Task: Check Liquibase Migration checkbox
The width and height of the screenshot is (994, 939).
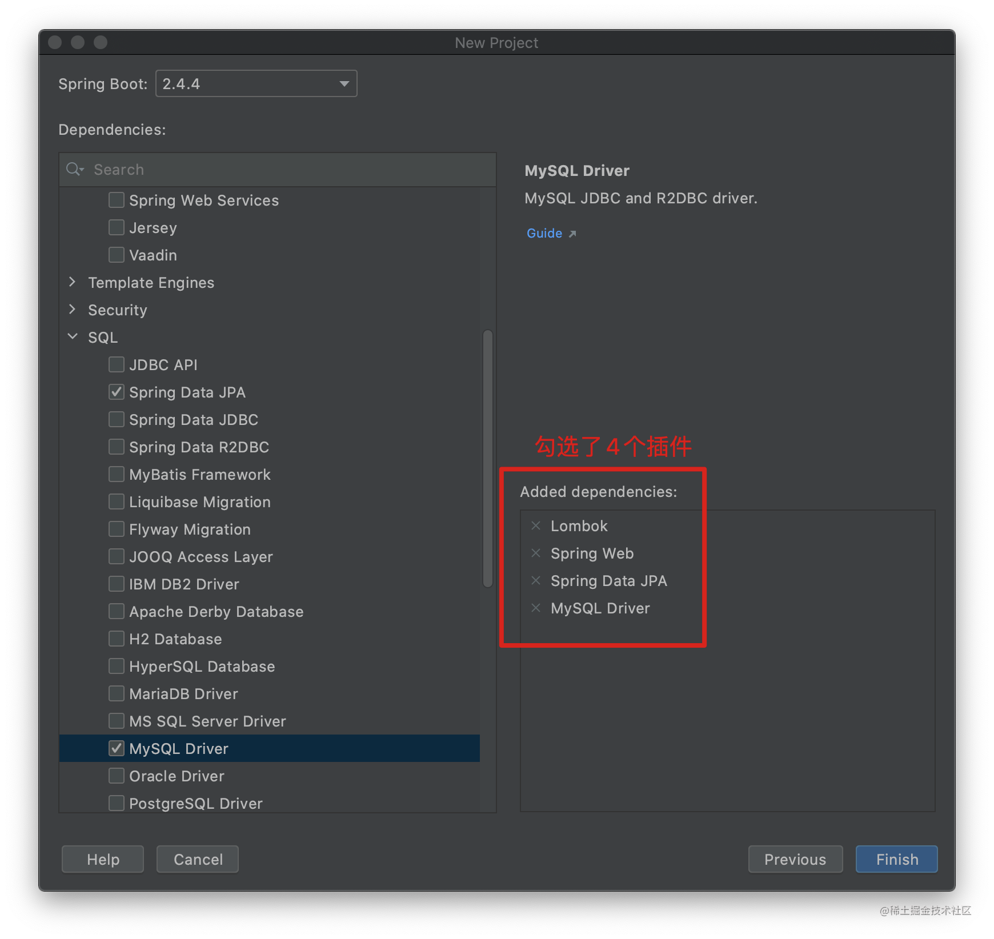Action: click(117, 501)
